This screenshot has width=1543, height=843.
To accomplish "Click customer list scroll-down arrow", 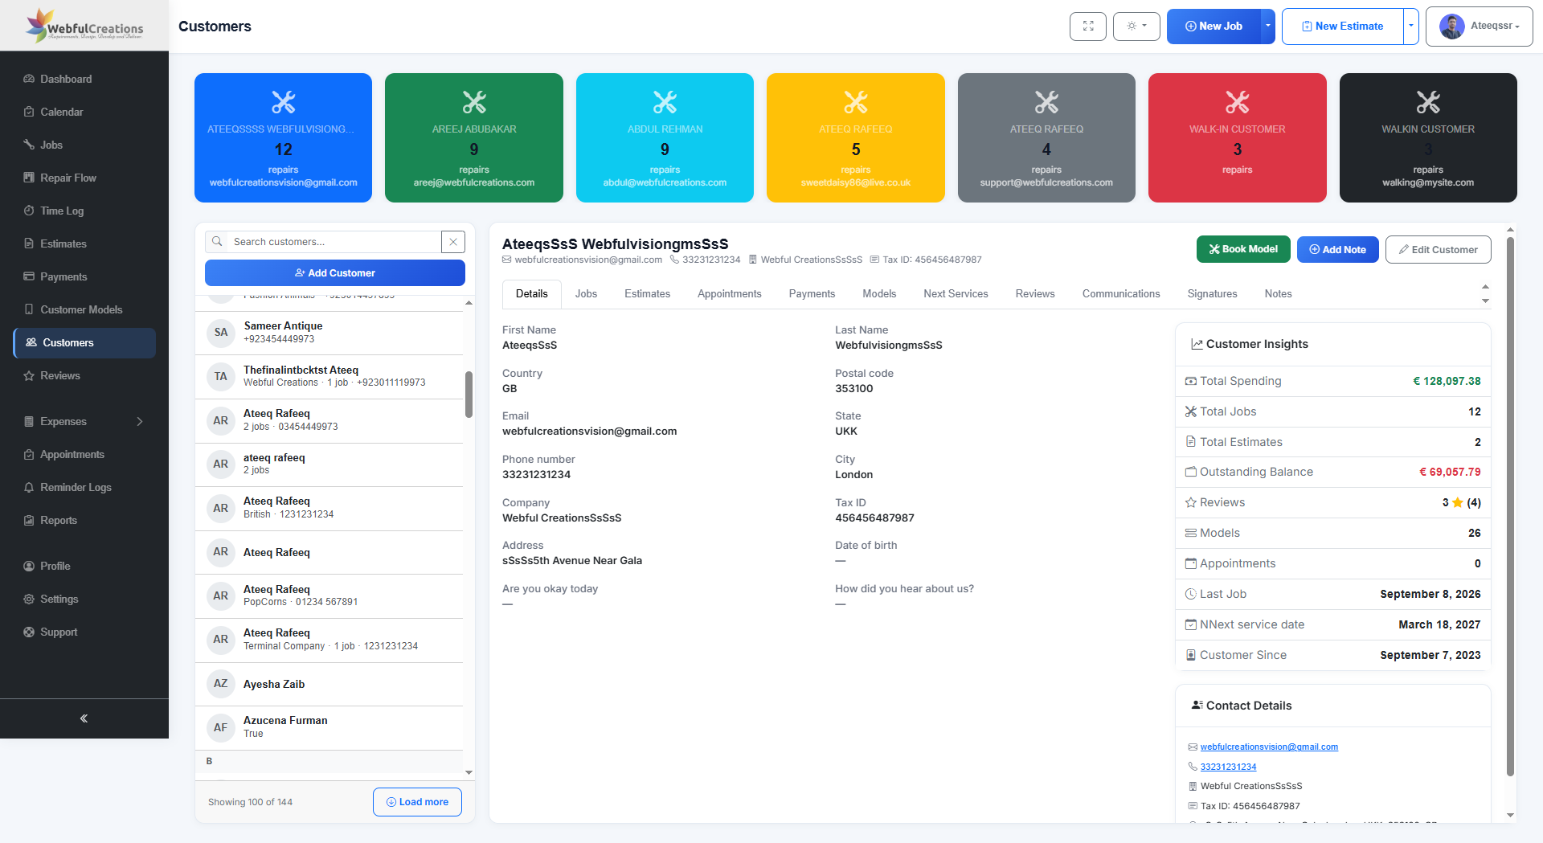I will pos(469,772).
